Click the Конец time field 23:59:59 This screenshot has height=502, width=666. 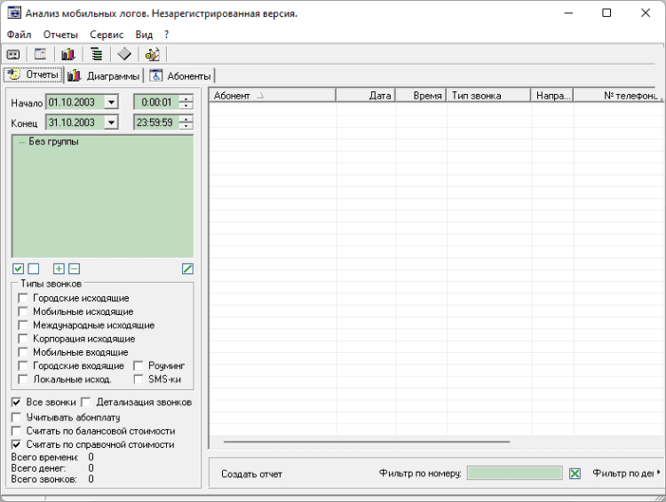click(156, 122)
